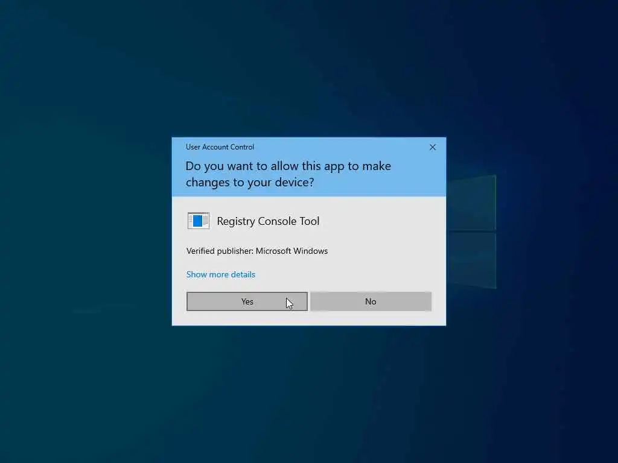Click Yes to allow the app
This screenshot has height=463, width=618.
click(x=247, y=301)
